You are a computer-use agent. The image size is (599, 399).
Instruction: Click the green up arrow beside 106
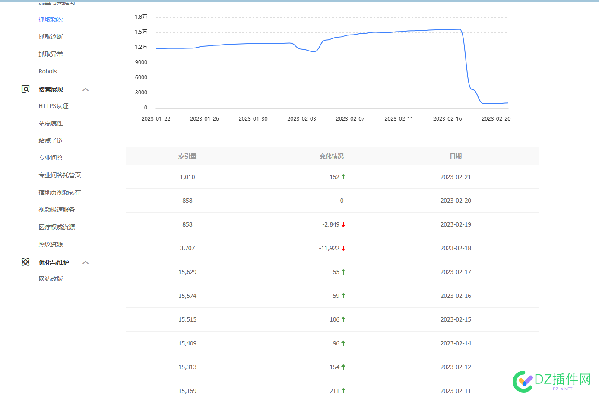(x=343, y=319)
